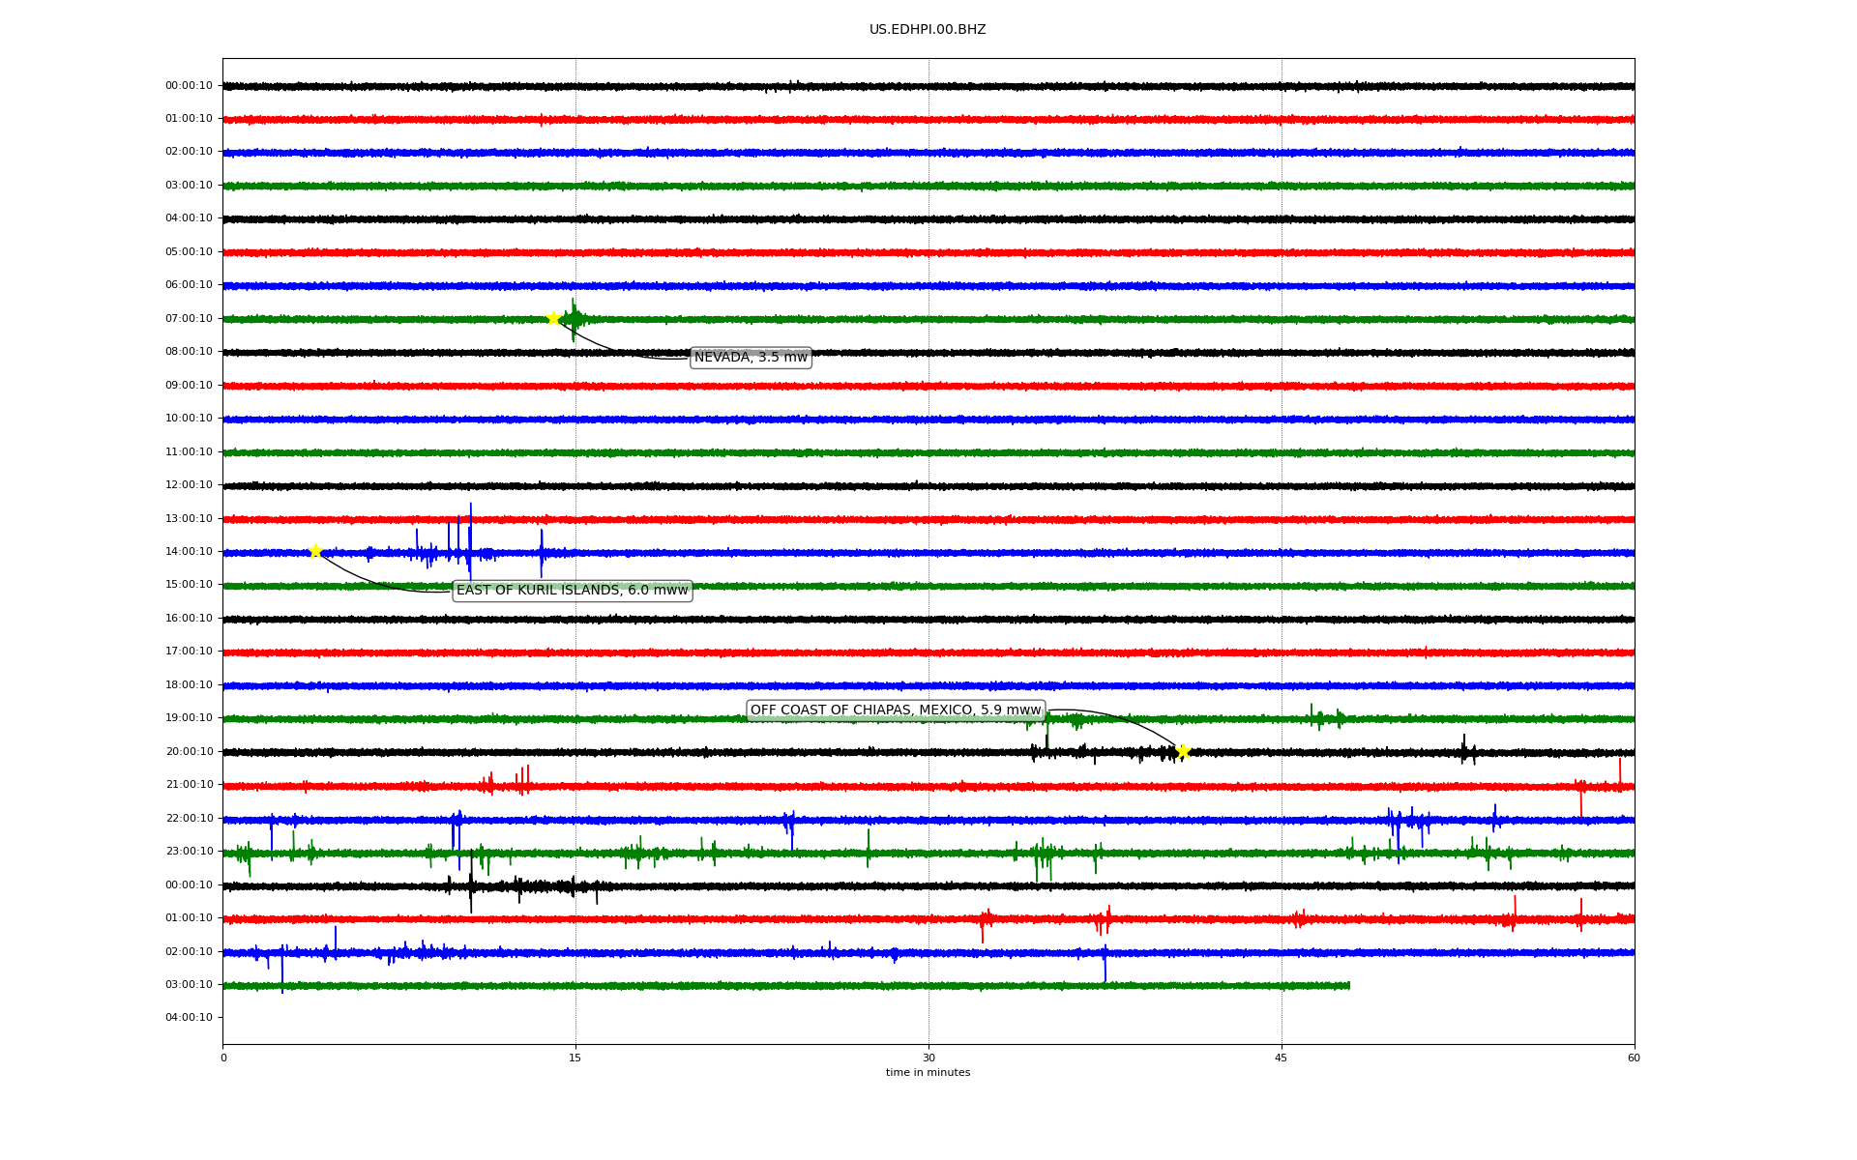Click the 20:00:10 row time label
This screenshot has height=1160, width=1857.
coord(189,752)
